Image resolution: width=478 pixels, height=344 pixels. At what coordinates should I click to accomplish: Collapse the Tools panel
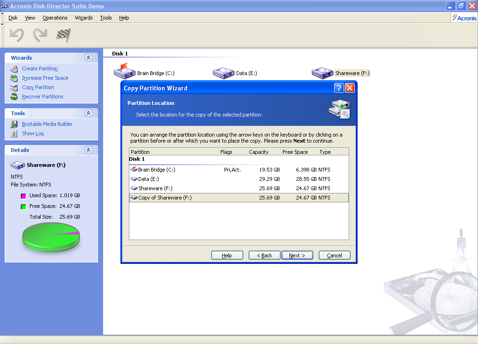click(88, 113)
